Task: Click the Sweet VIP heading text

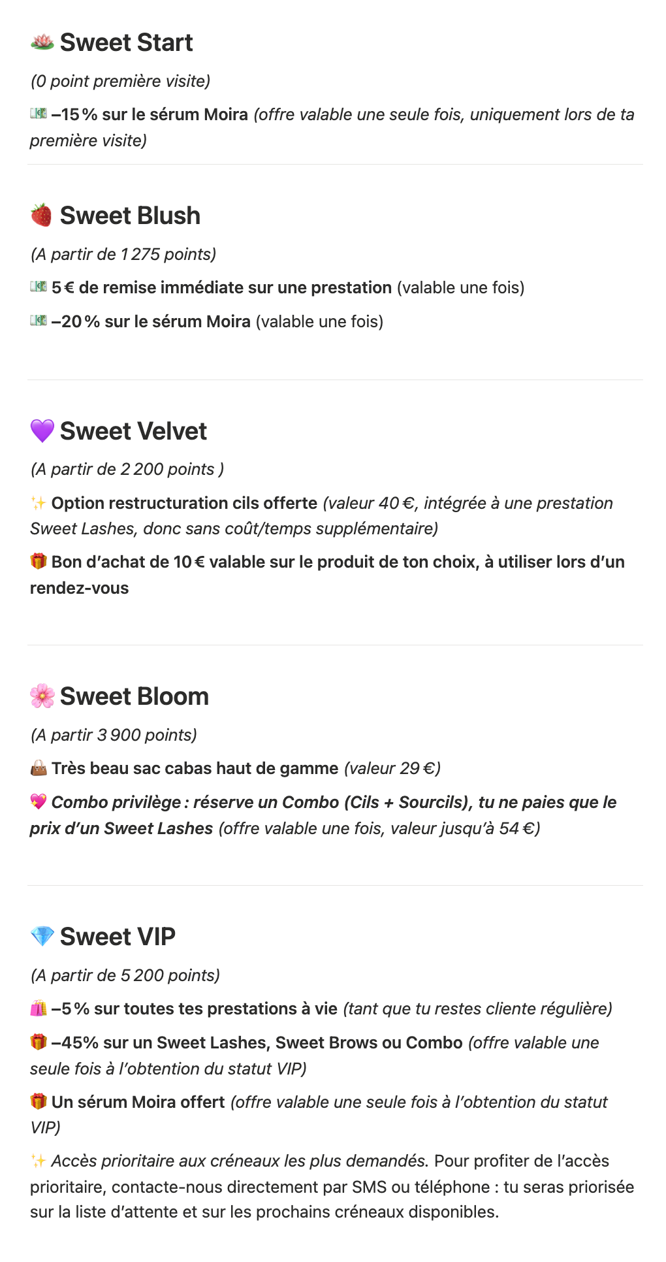Action: (118, 937)
